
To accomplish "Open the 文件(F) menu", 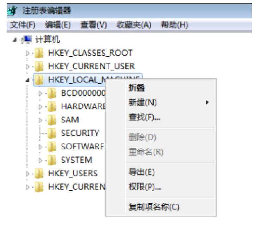I will [23, 25].
